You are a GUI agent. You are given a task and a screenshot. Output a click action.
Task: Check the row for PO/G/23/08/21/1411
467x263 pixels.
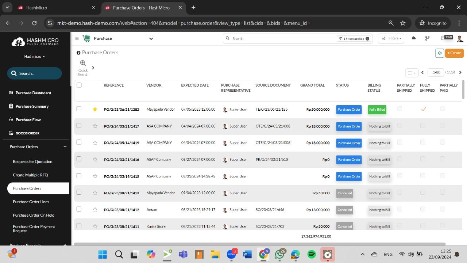pyautogui.click(x=79, y=226)
